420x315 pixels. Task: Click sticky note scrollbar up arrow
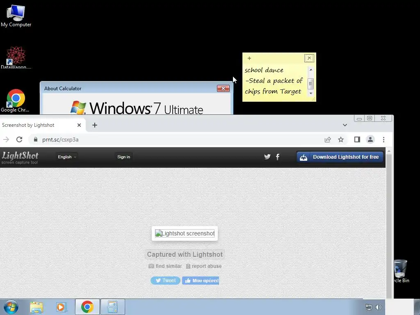tap(311, 70)
